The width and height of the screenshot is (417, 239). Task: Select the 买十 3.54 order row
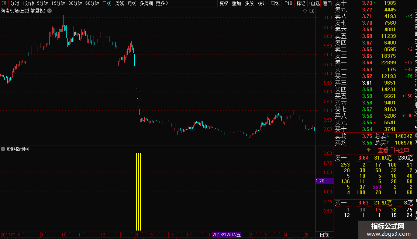374,129
